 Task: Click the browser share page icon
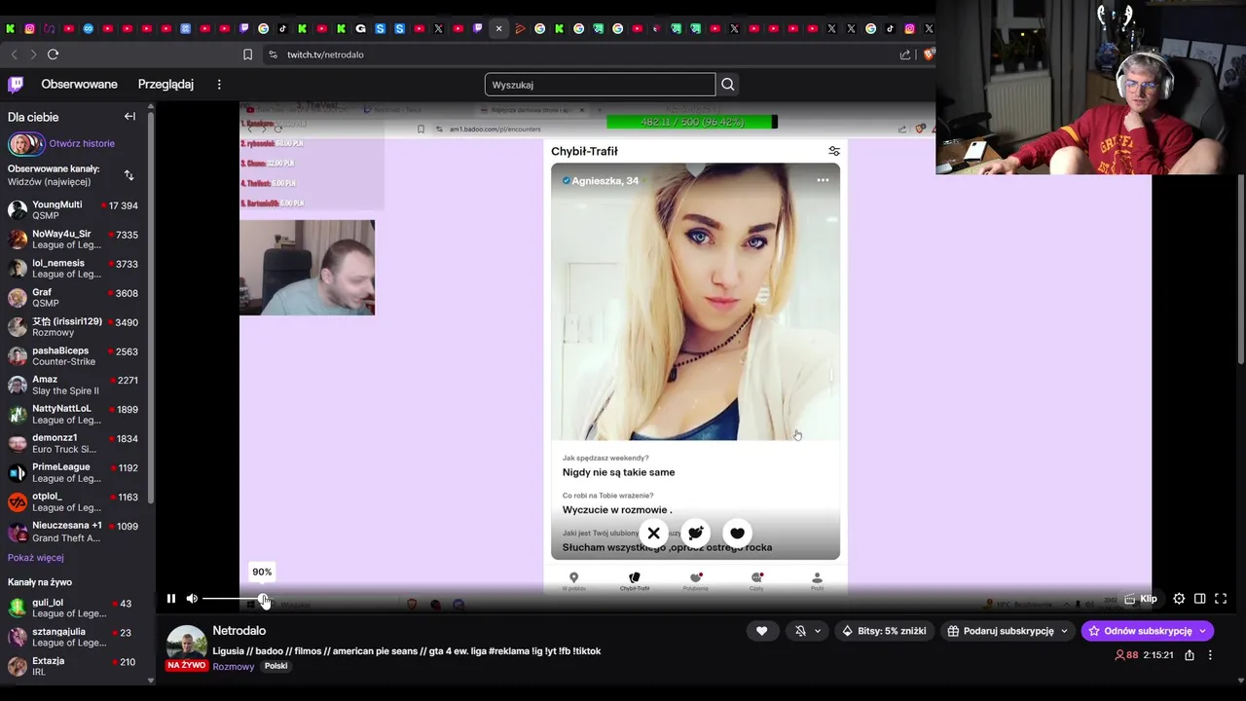coord(905,55)
